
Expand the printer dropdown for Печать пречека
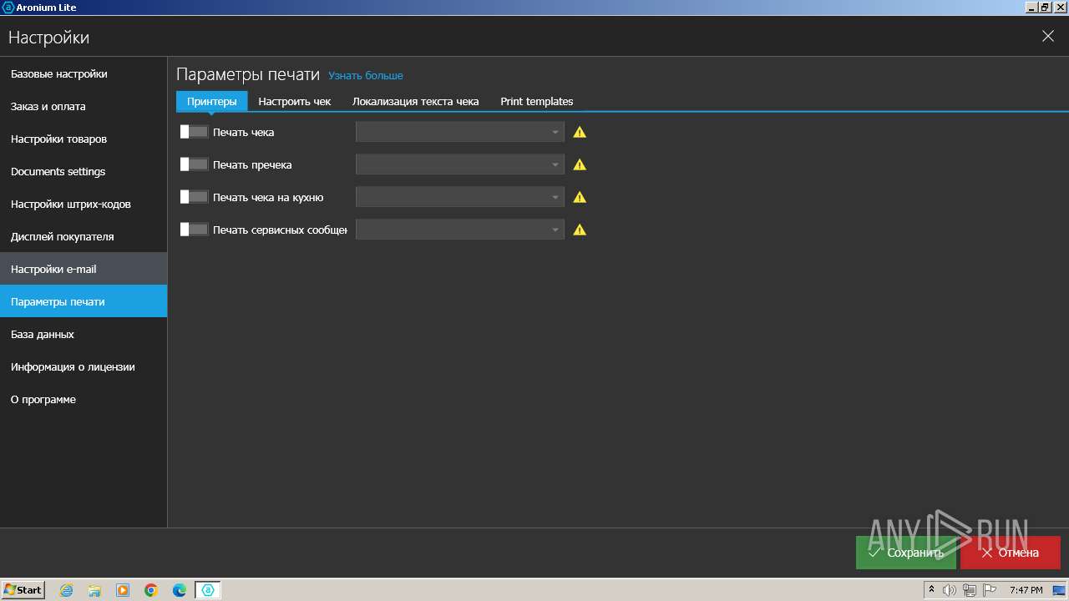tap(460, 164)
